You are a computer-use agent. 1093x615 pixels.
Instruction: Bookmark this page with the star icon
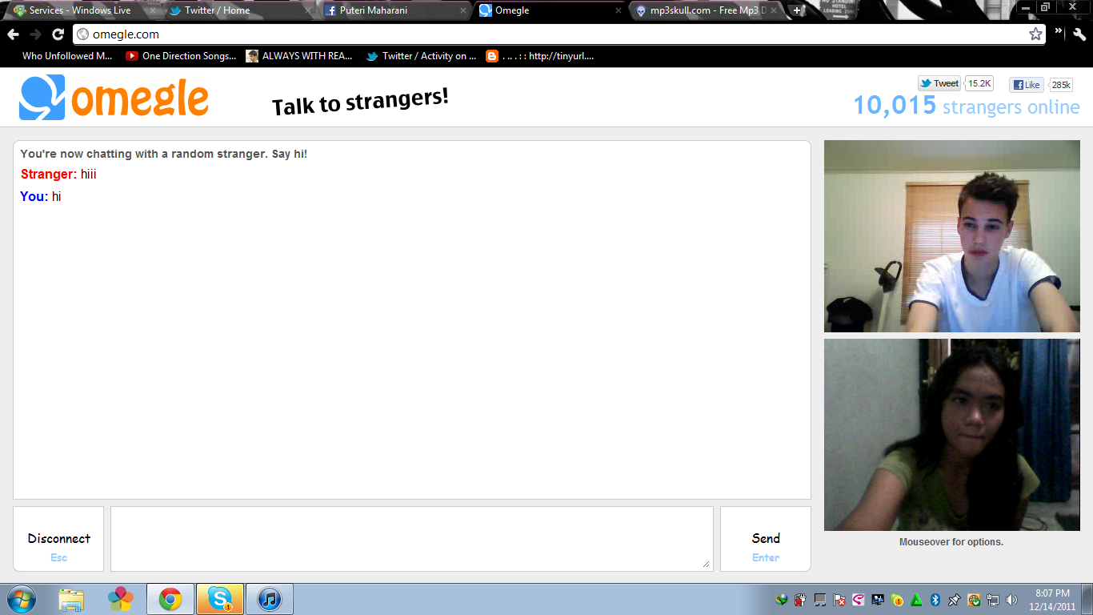(x=1035, y=34)
